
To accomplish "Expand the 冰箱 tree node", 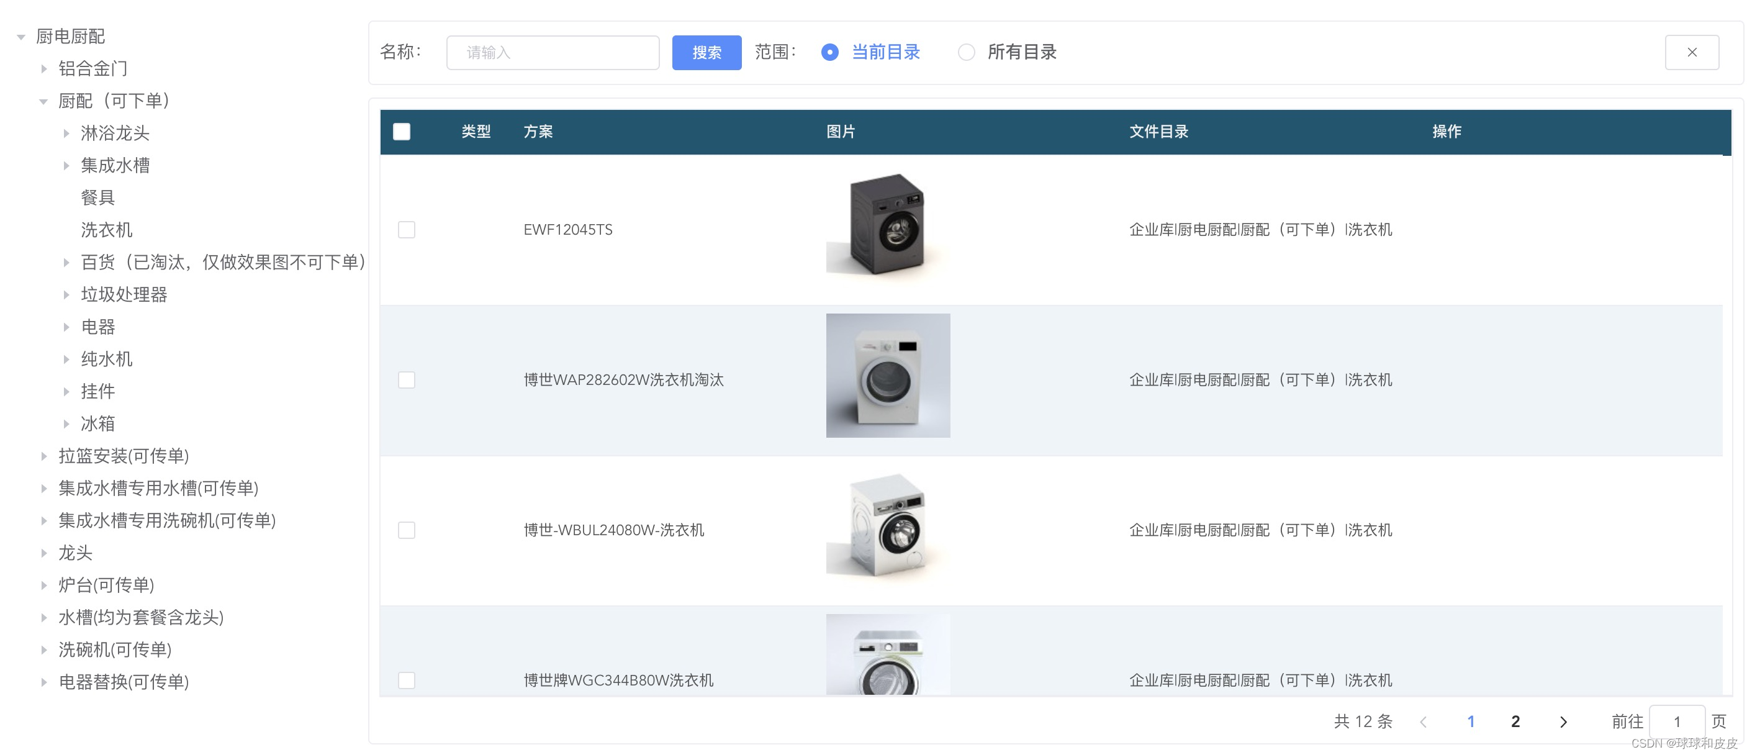I will point(66,423).
